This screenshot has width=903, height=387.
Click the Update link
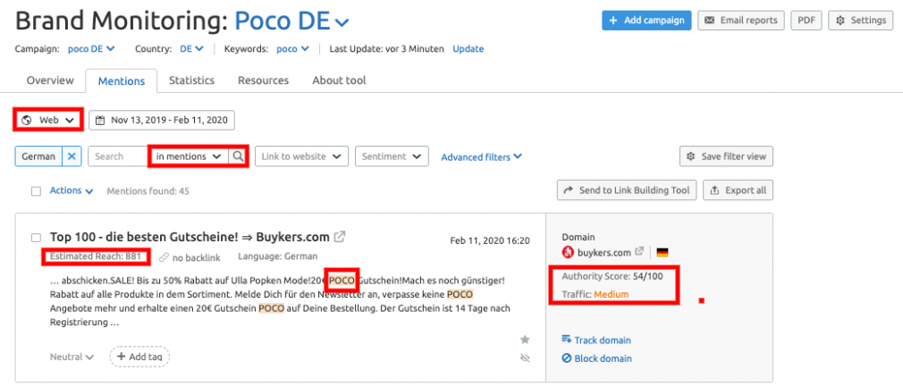[468, 49]
